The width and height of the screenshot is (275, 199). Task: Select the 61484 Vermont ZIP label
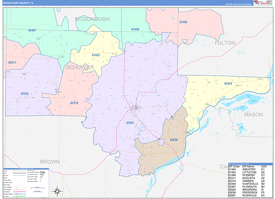[183, 22]
